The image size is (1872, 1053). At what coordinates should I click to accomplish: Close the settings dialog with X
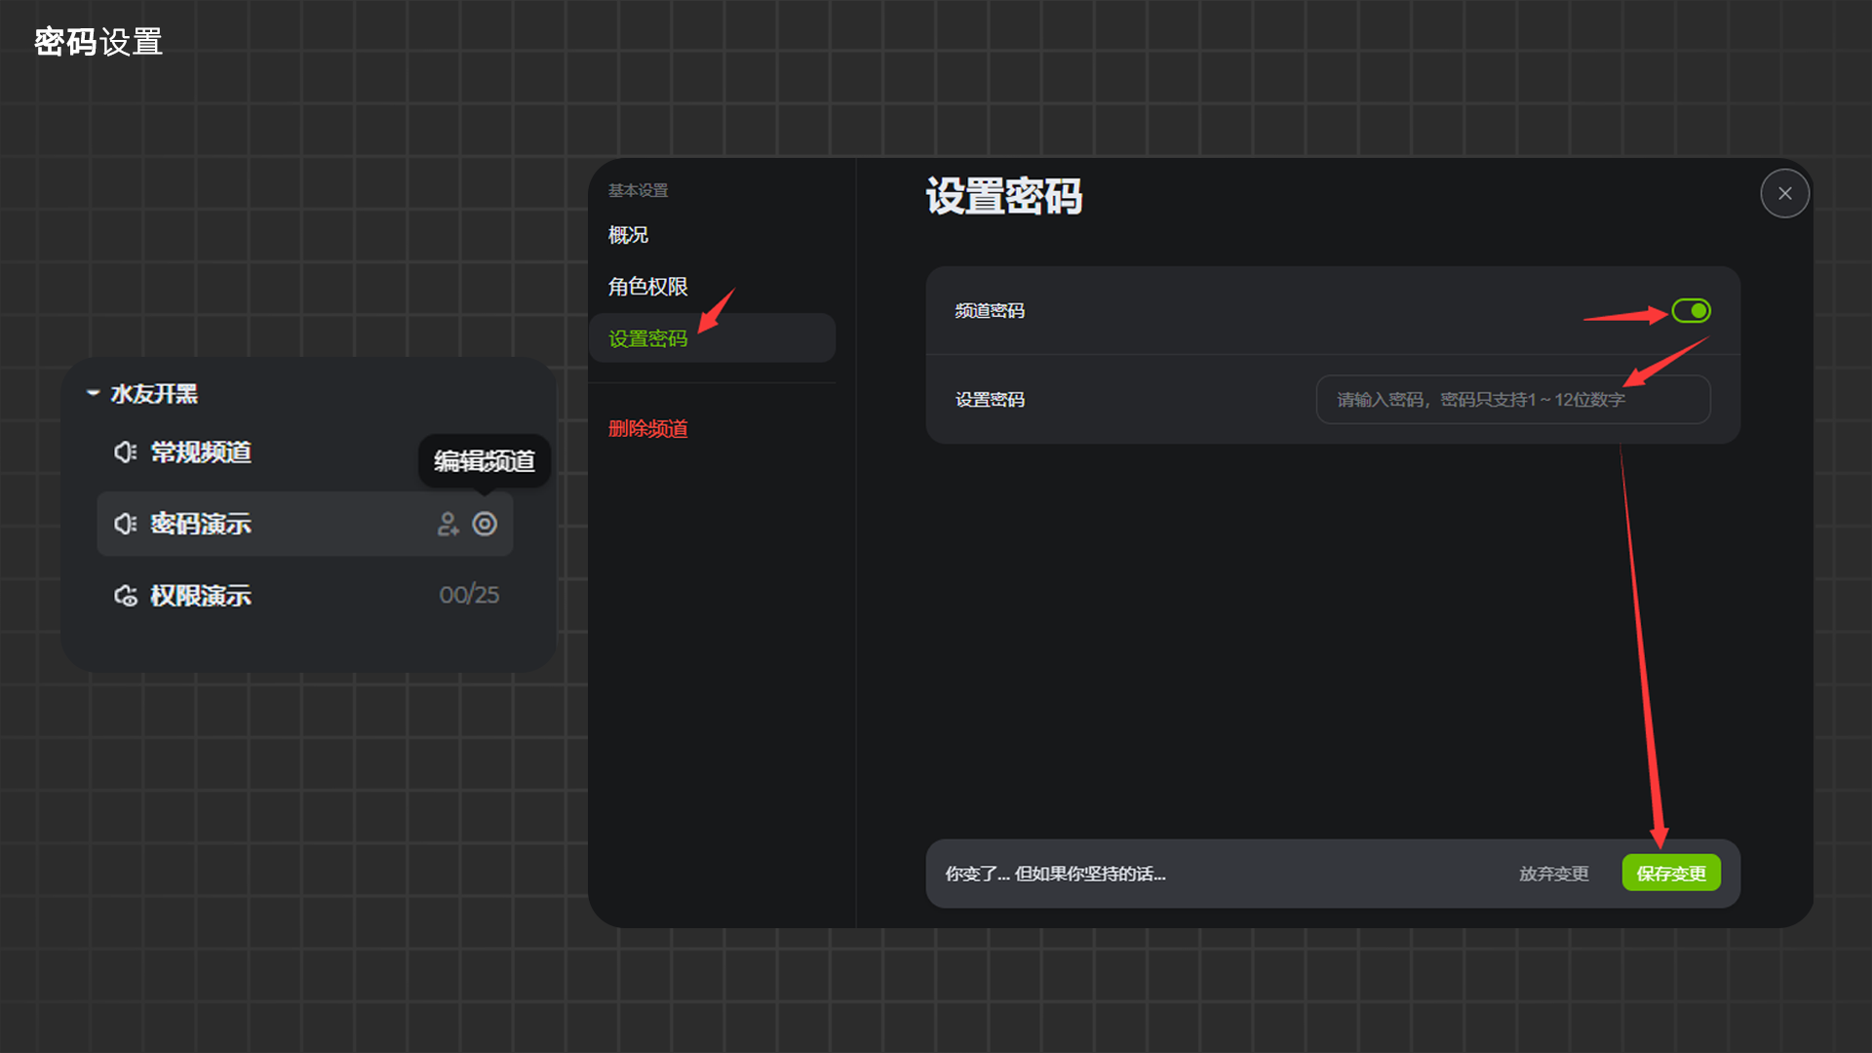click(1784, 193)
